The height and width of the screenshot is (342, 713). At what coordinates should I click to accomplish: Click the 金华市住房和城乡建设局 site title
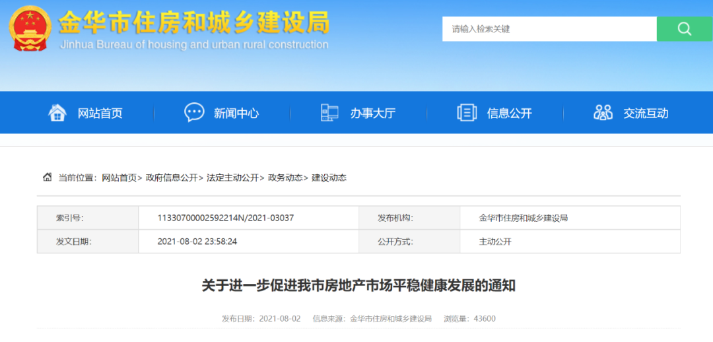(x=194, y=24)
